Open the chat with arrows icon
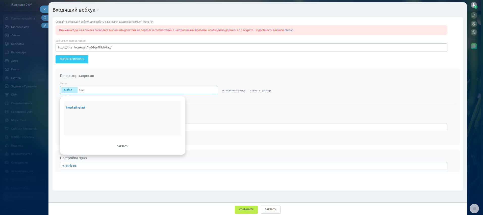 pyautogui.click(x=474, y=32)
